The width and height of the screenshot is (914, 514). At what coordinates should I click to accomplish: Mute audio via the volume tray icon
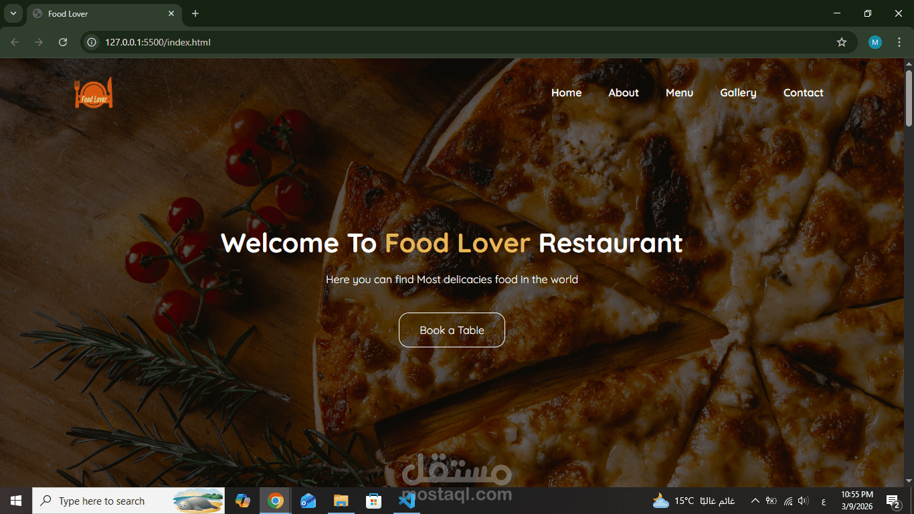[x=803, y=500]
